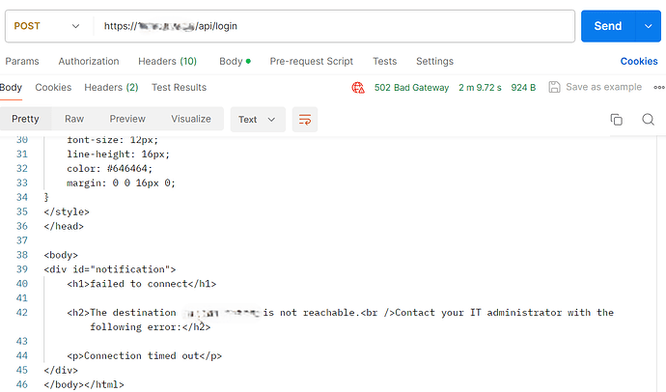The height and width of the screenshot is (392, 666).
Task: Click the request URL input field
Action: pyautogui.click(x=333, y=26)
